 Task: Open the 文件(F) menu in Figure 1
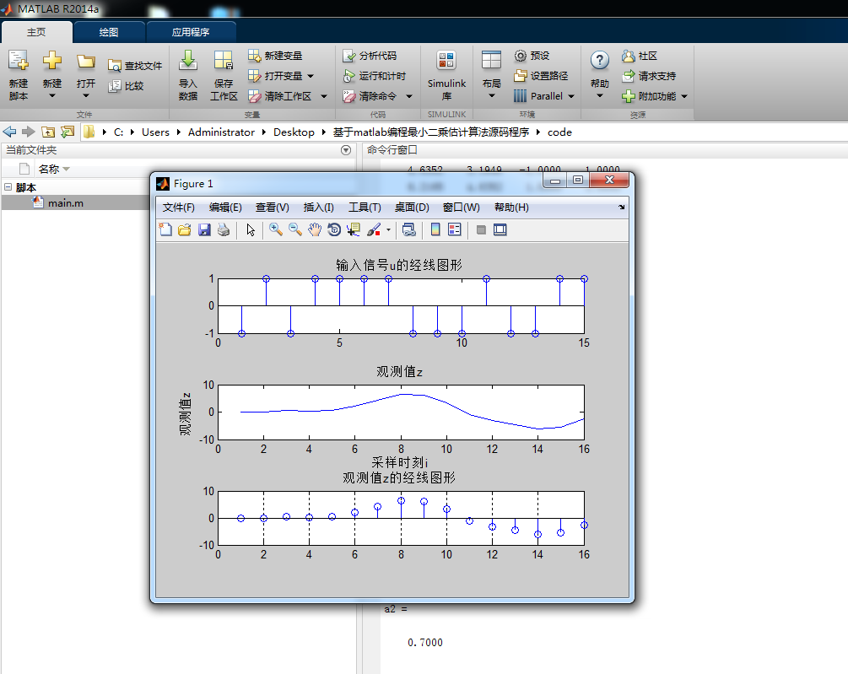point(179,208)
